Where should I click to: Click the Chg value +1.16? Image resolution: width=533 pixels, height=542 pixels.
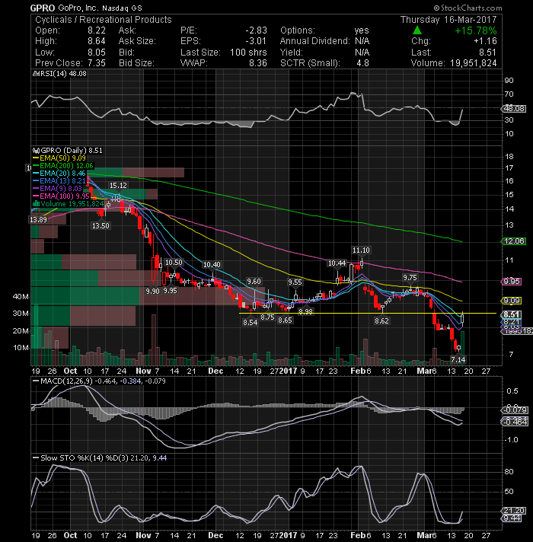coord(485,41)
